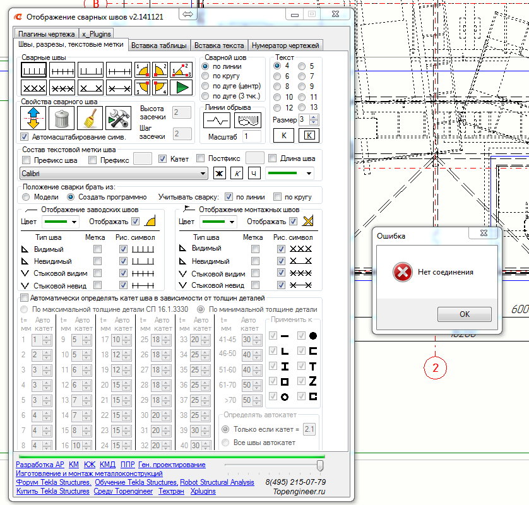The height and width of the screenshot is (505, 529).
Task: Click the slider handle at the bottom
Action: (x=320, y=465)
